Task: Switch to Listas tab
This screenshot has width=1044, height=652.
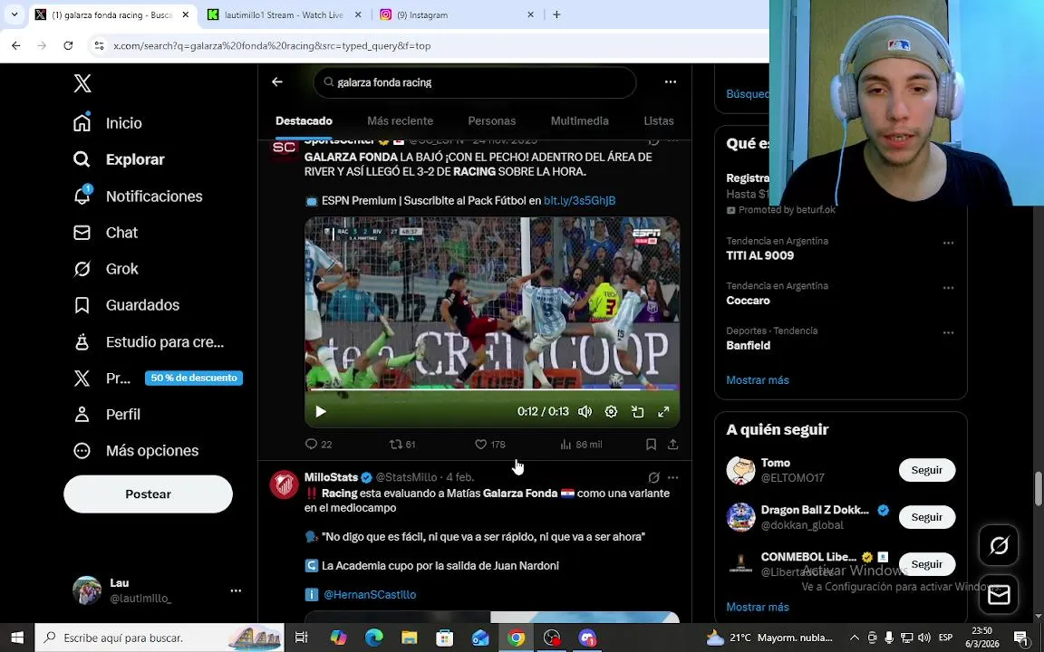Action: point(659,121)
